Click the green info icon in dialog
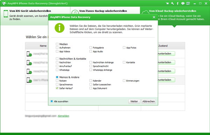The image size is (210, 135). (59, 28)
